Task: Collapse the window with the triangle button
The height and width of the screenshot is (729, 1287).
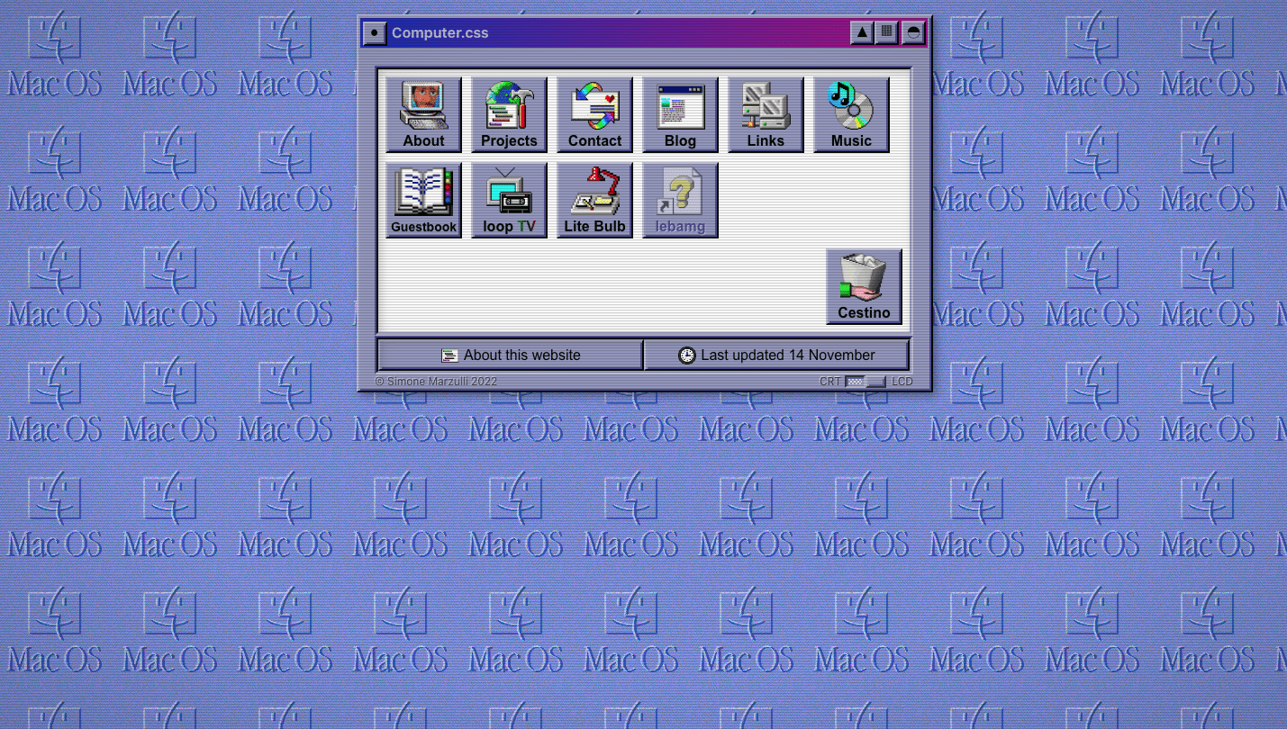Action: point(862,32)
